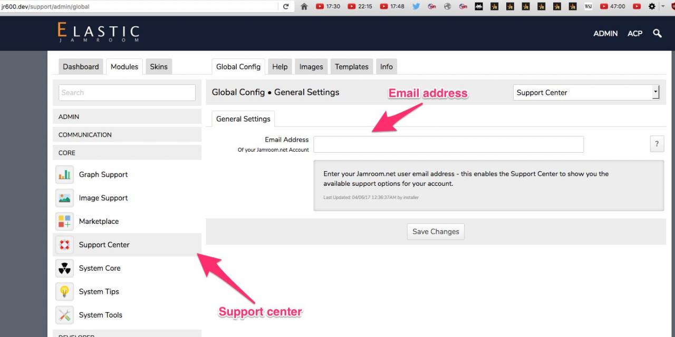Switch to the Modules tab
Screen dimensions: 675x337
coord(124,66)
